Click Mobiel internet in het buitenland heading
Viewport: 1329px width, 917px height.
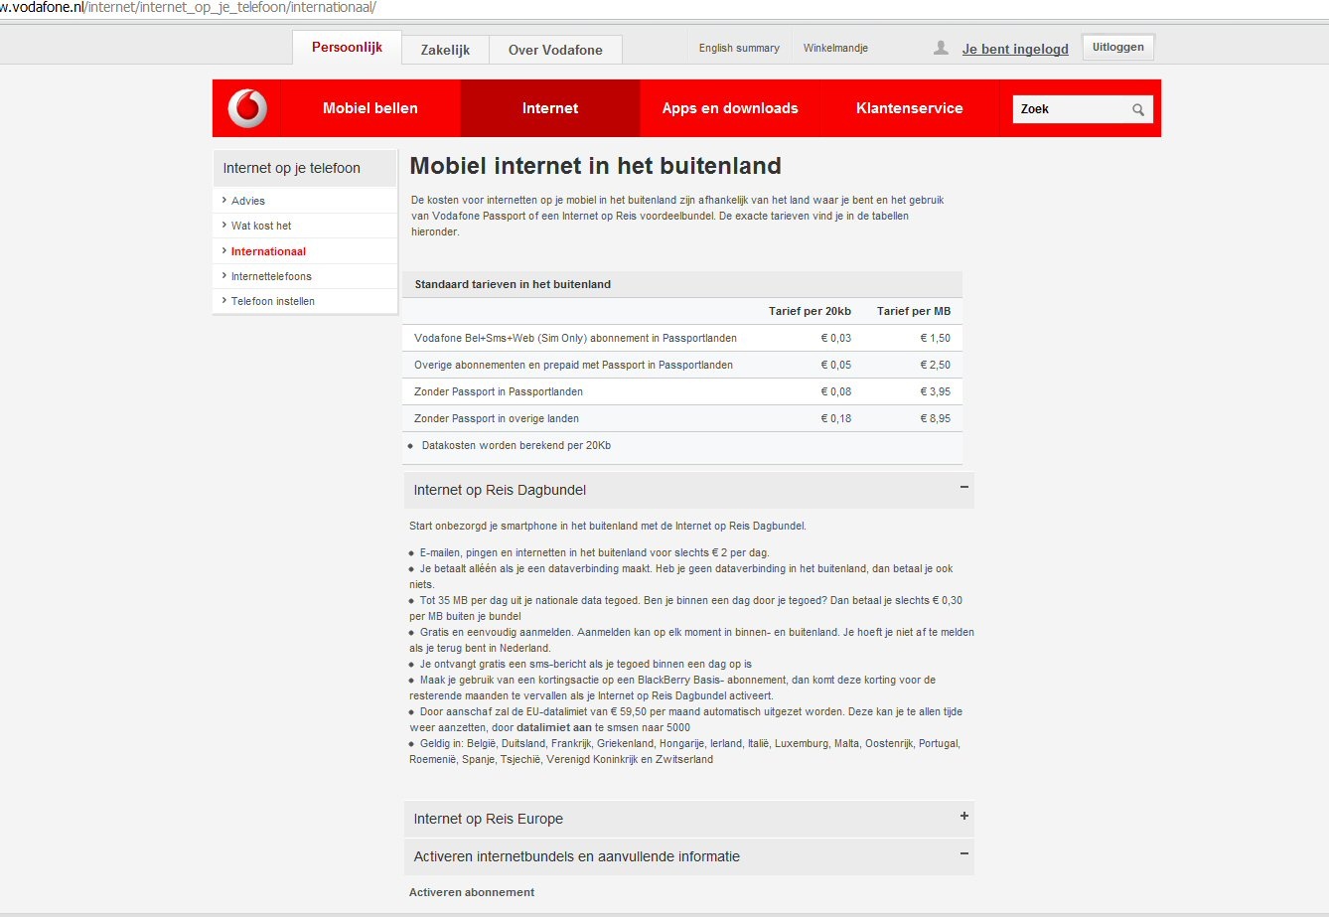click(x=595, y=166)
